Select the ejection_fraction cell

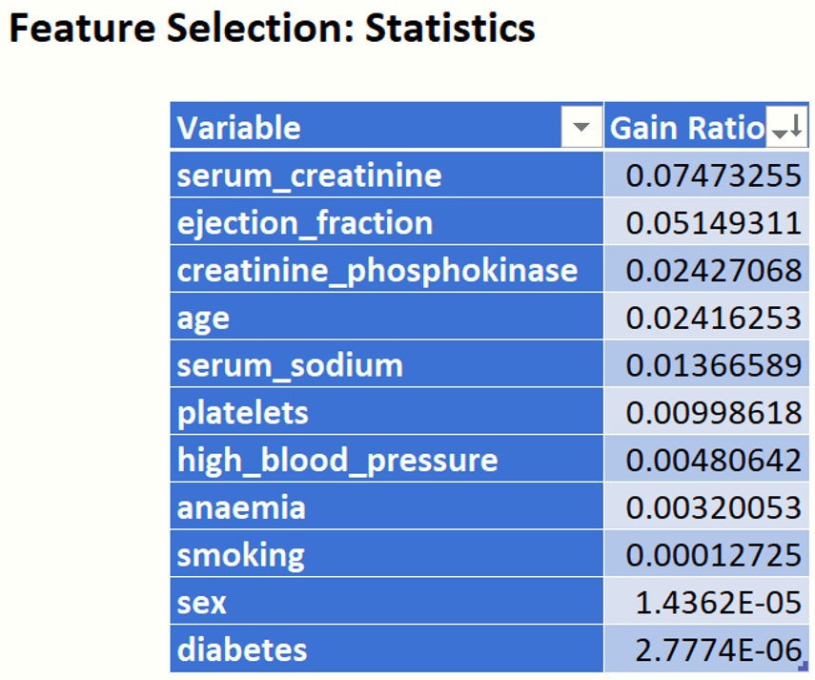coord(305,223)
